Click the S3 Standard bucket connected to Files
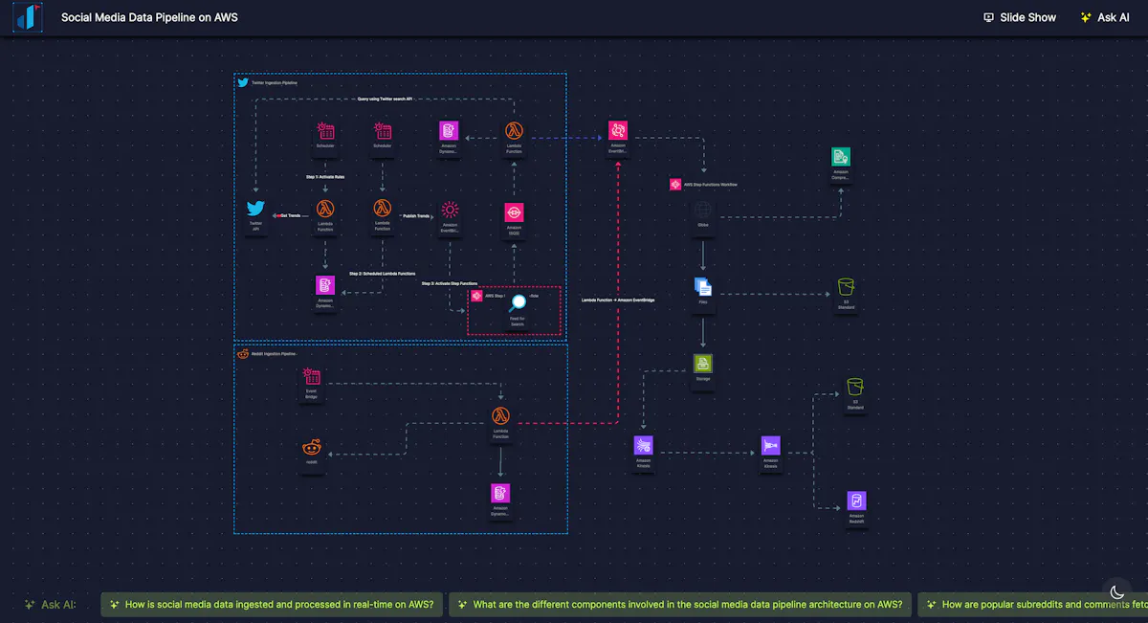The image size is (1148, 623). click(x=846, y=287)
